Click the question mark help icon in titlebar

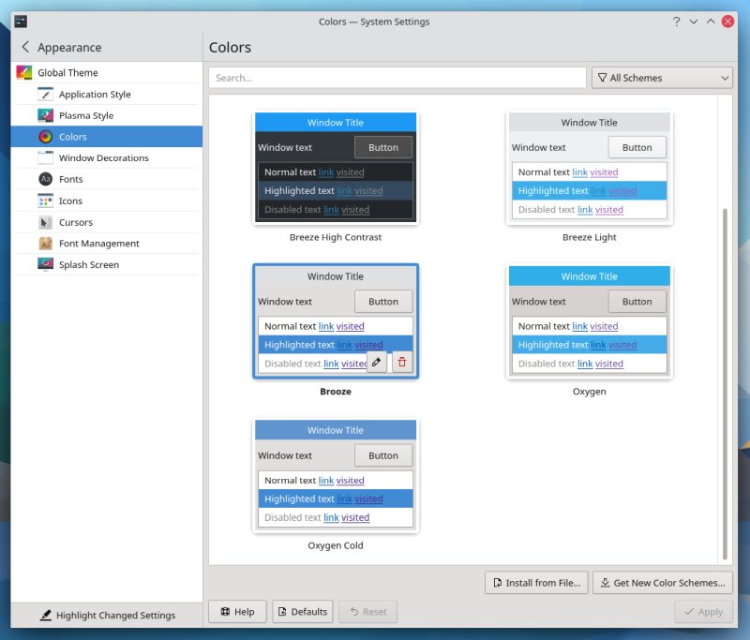click(675, 22)
